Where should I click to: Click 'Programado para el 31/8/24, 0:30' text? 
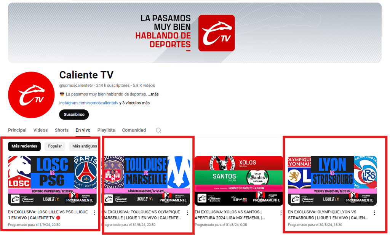(x=221, y=225)
